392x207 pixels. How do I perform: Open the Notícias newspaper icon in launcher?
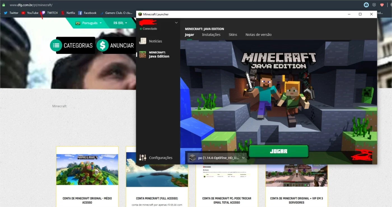click(x=143, y=41)
